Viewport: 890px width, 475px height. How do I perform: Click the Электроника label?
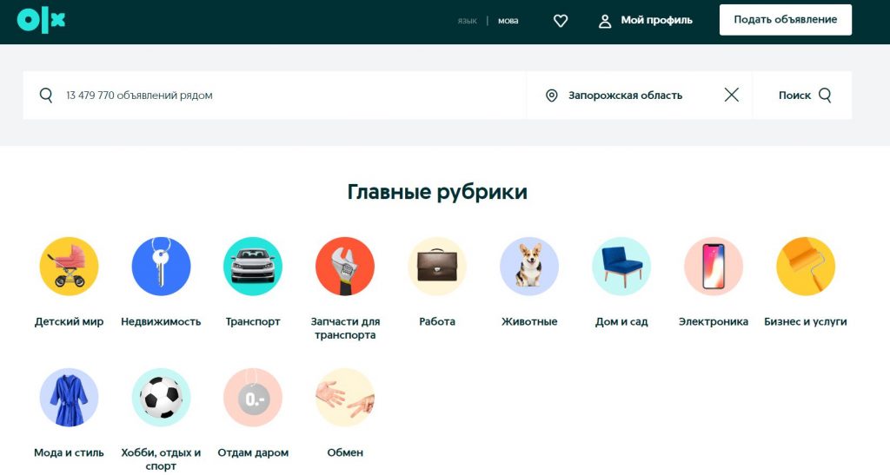[x=714, y=322]
